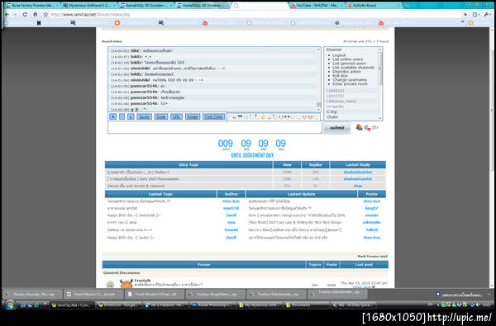Click the online user list scrollbar
Viewport: 496px width, 326px height.
click(x=380, y=69)
